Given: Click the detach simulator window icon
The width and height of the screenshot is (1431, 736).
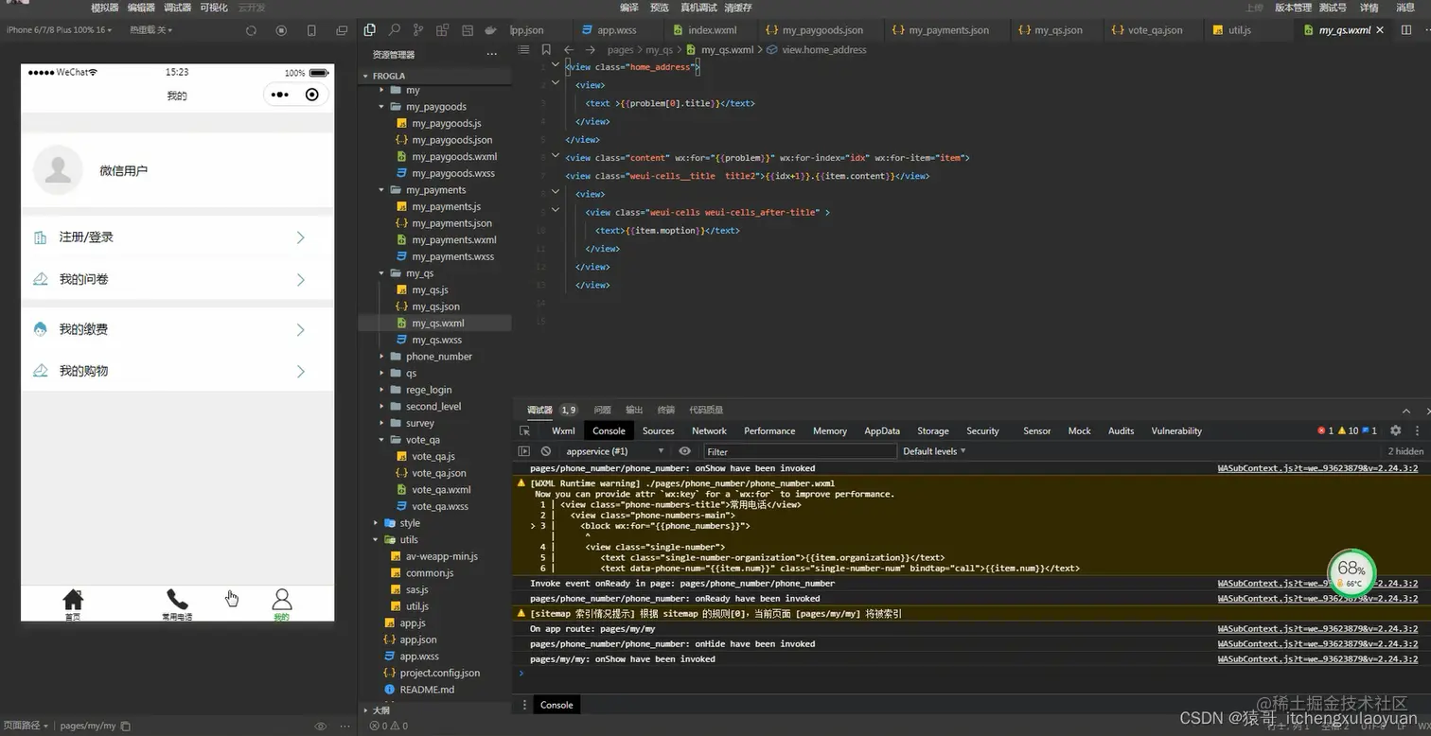Looking at the screenshot, I should tap(342, 30).
